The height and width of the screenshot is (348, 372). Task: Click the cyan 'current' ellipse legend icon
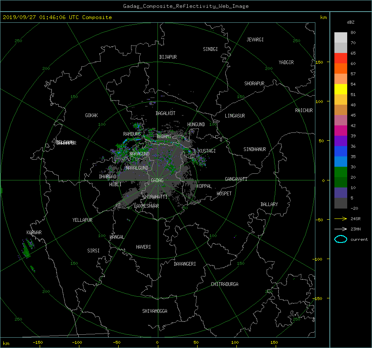341,239
